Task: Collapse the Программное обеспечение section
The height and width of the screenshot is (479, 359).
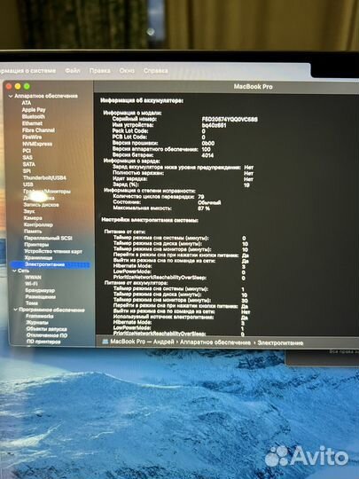Action: tap(16, 310)
